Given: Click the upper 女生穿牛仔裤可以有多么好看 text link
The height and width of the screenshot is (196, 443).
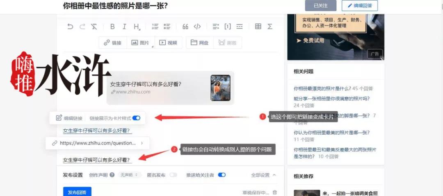Looking at the screenshot, I should tap(98, 131).
